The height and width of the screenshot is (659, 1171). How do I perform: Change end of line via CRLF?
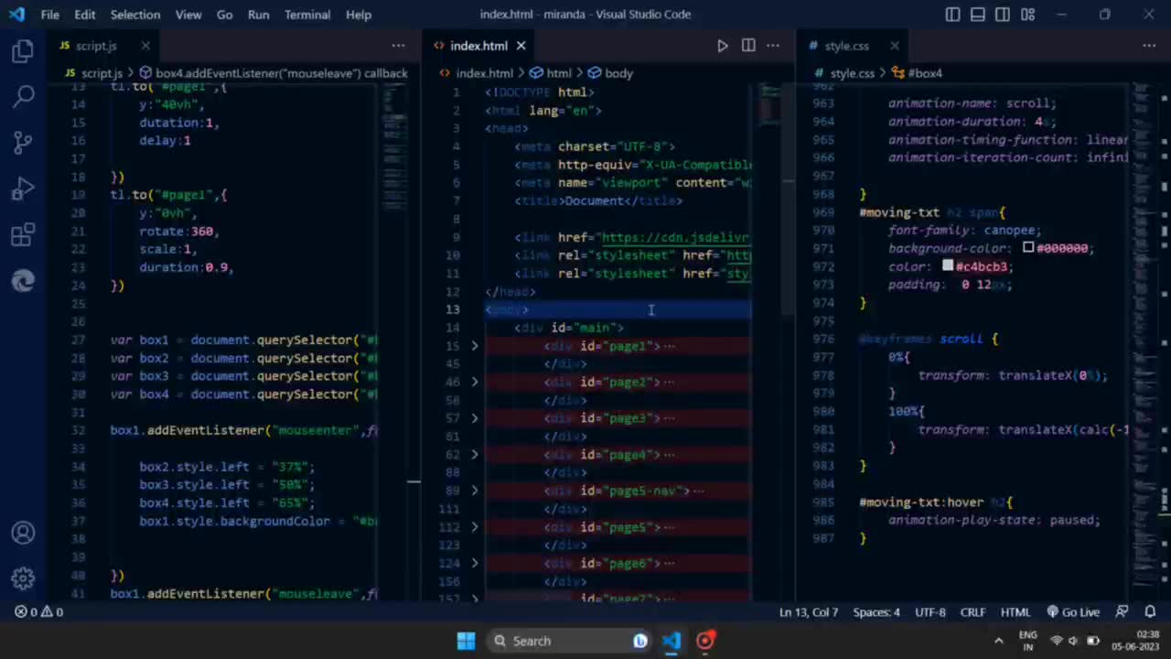coord(973,612)
